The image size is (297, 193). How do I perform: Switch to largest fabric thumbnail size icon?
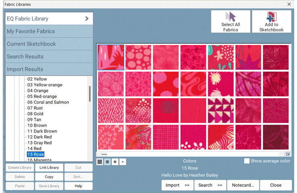point(100,162)
